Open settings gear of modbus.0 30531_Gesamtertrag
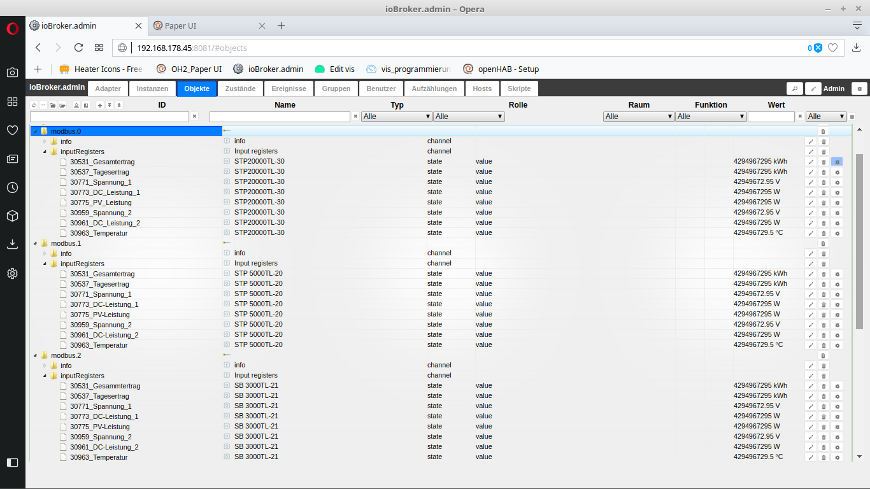870x489 pixels. (837, 162)
